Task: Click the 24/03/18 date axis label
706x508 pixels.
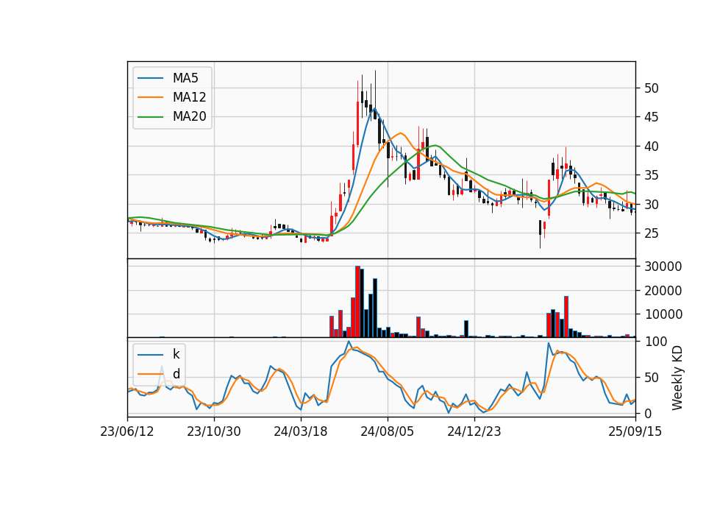Action: [301, 431]
